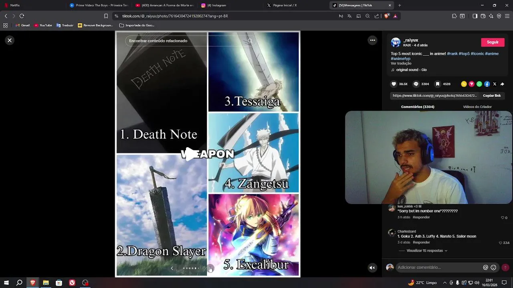Toggle the browser sidebar panel
Screen dimensions: 513x288
(x=475, y=16)
